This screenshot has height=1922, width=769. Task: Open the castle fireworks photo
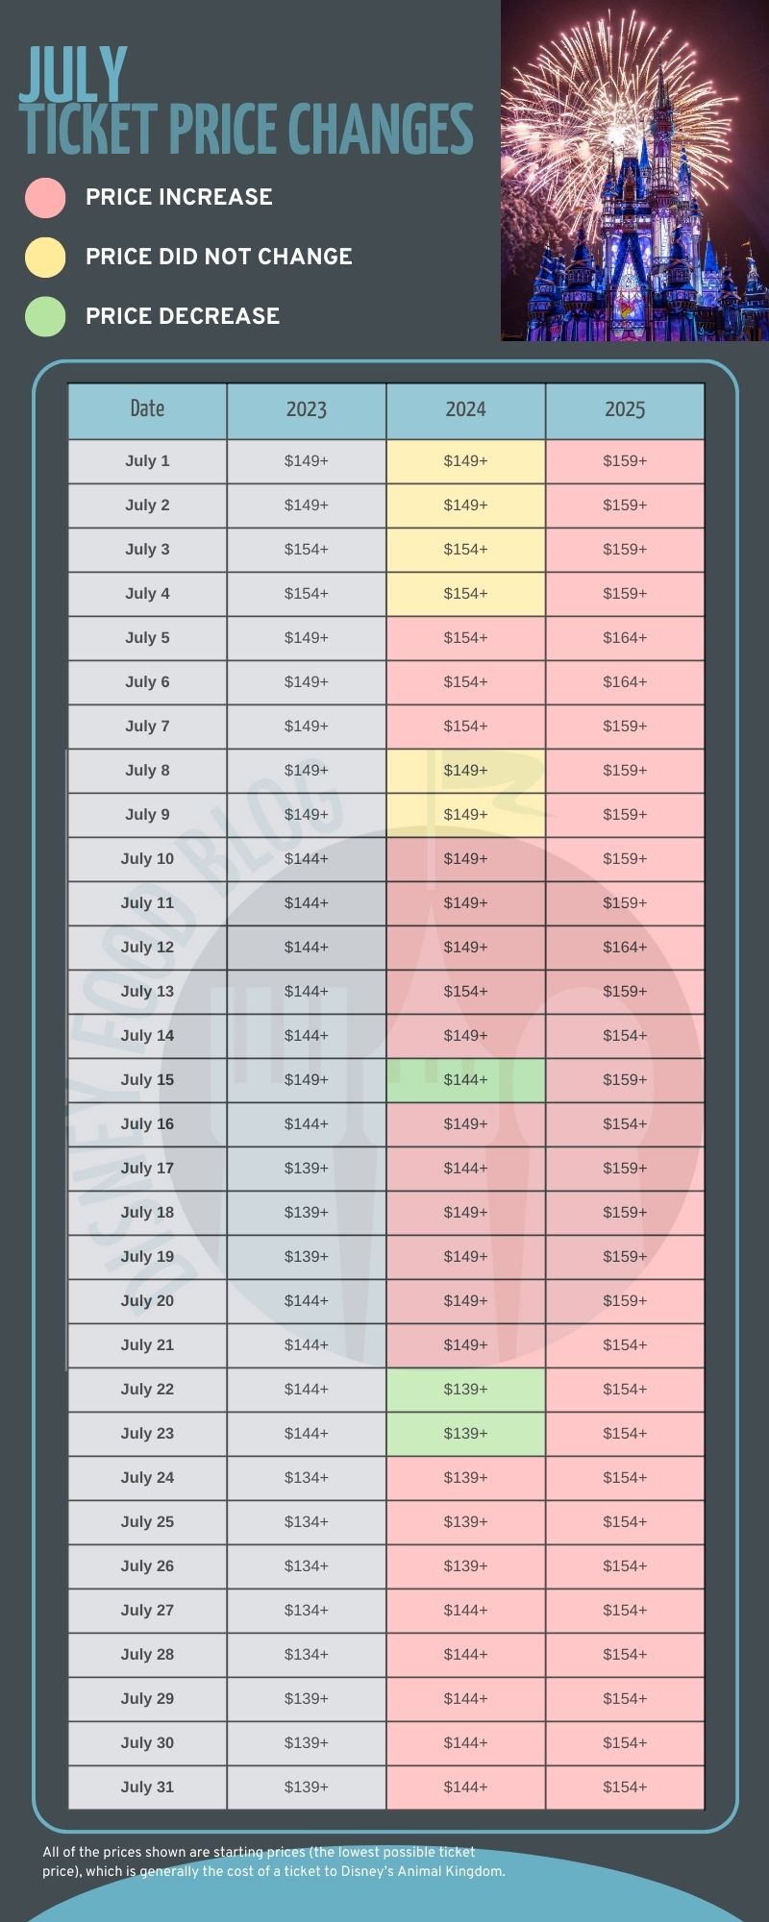[x=634, y=170]
